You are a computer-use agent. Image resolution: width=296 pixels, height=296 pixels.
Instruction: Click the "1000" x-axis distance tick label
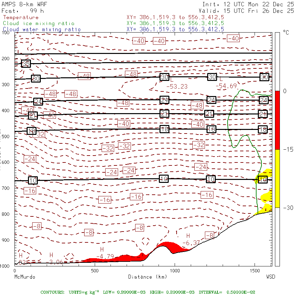pos(175,271)
